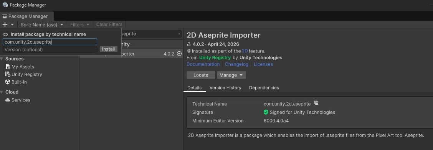Click the technical name input field

coord(50,42)
